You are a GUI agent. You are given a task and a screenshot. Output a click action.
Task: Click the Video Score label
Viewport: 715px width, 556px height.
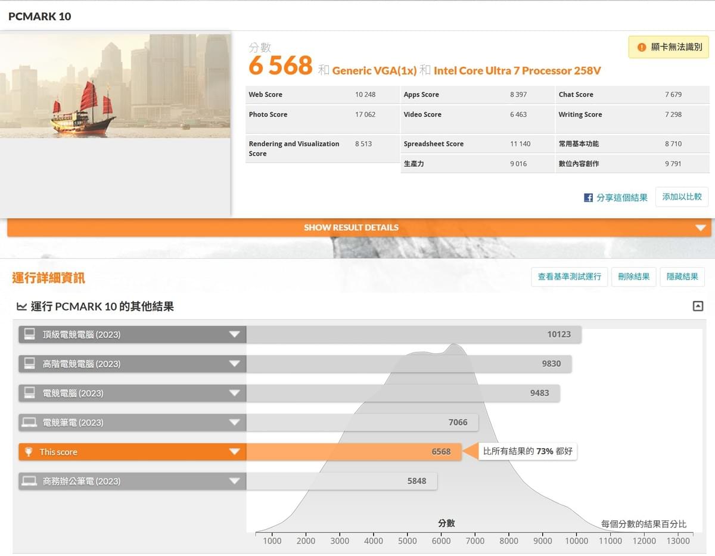click(422, 114)
